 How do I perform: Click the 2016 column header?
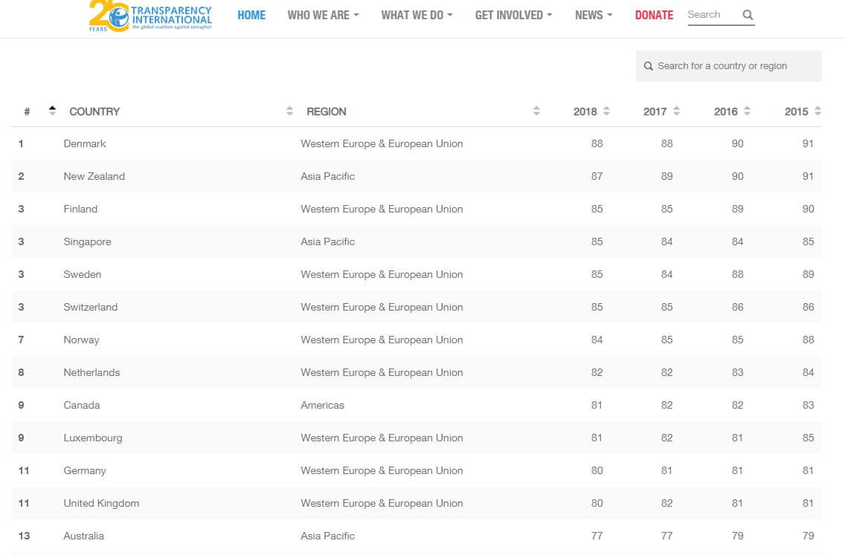(x=725, y=111)
